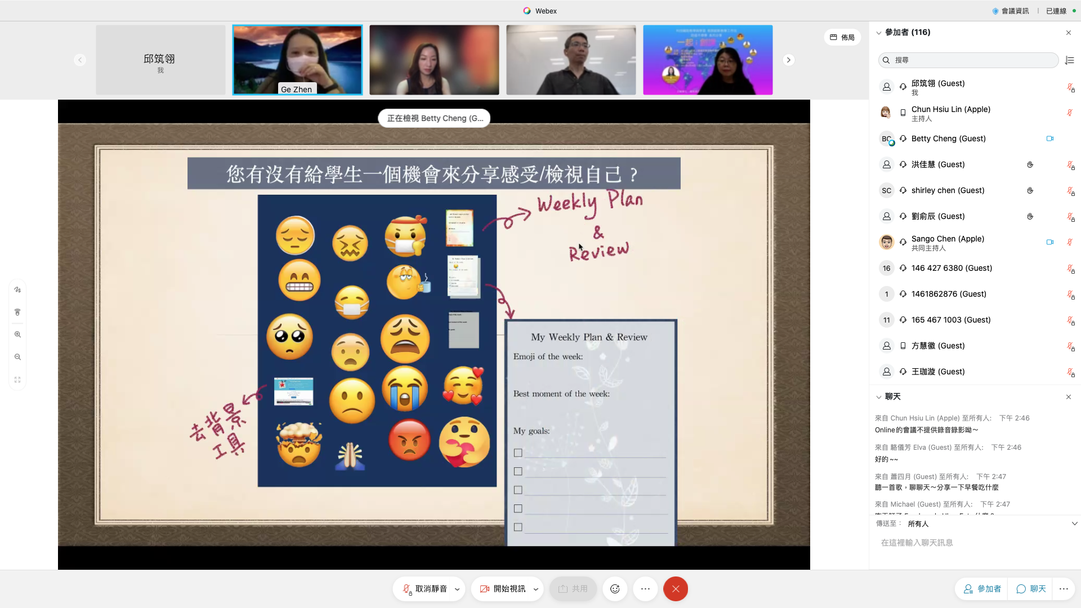The height and width of the screenshot is (608, 1081).
Task: Select Ge Zhen's video thumbnail
Action: pyautogui.click(x=297, y=60)
